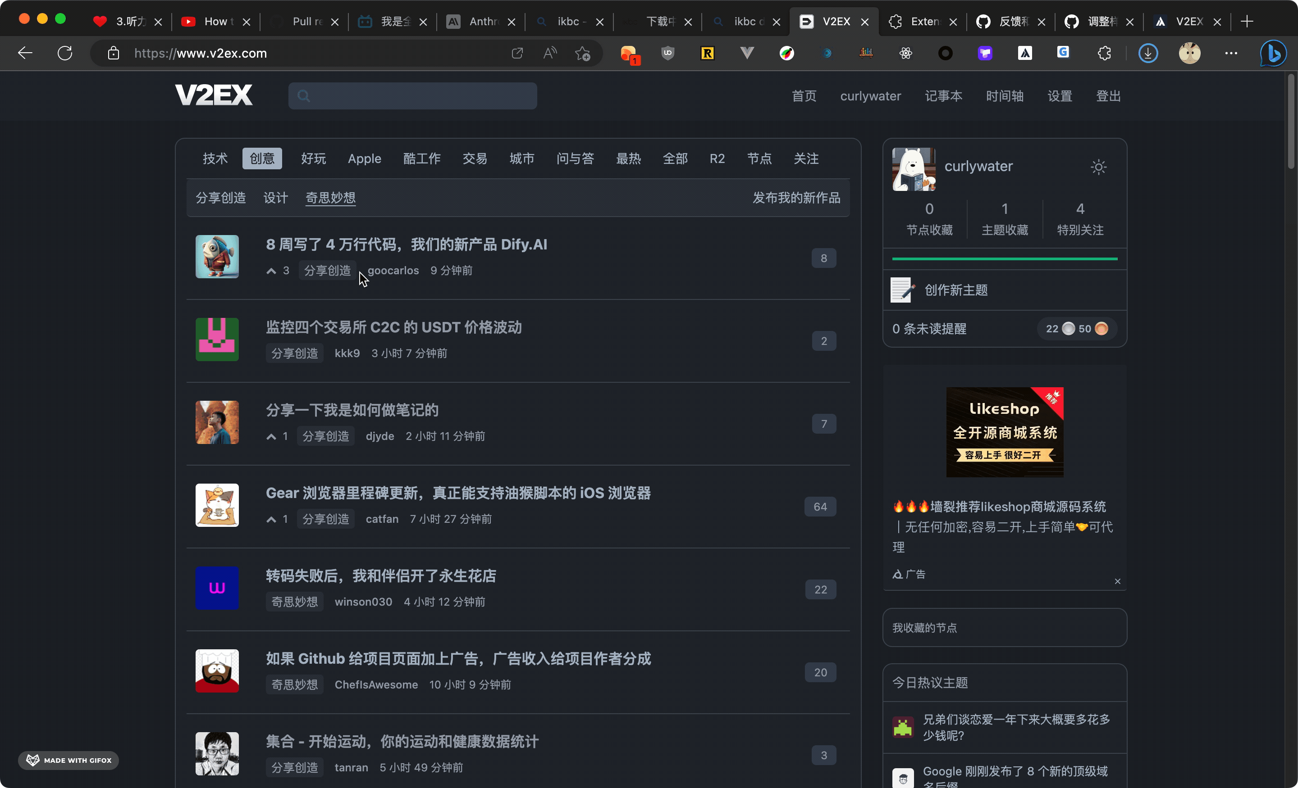
Task: Click the browser refresh icon
Action: point(65,53)
